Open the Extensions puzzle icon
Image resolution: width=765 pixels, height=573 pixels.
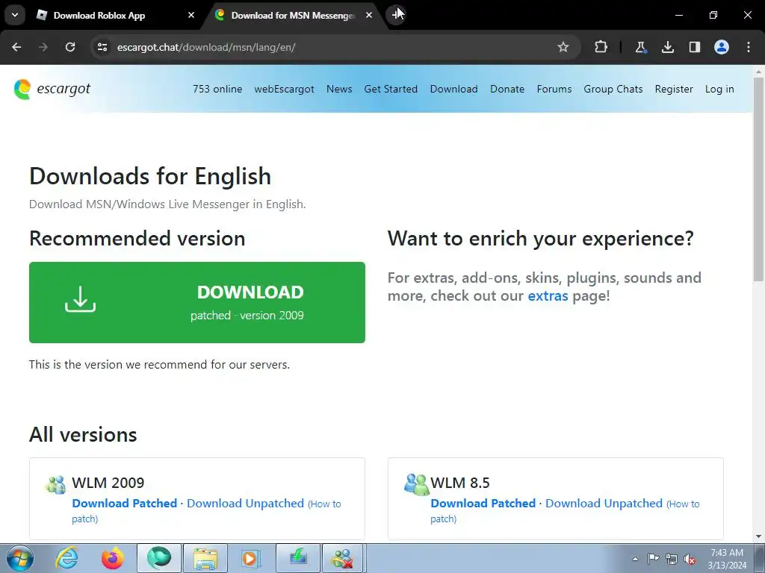tap(601, 47)
